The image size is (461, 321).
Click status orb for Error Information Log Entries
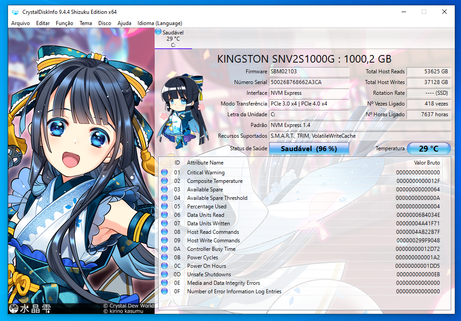point(164,291)
